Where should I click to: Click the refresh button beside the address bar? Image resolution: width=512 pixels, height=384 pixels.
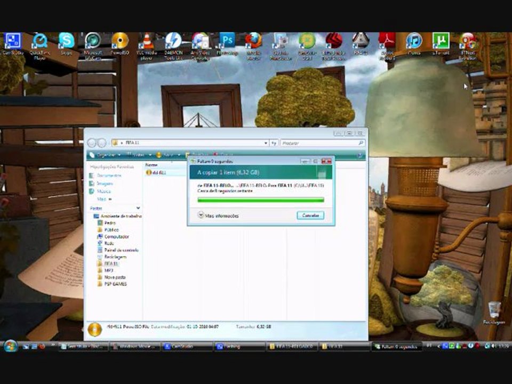pyautogui.click(x=274, y=143)
